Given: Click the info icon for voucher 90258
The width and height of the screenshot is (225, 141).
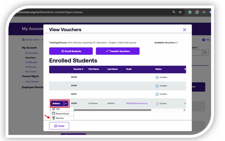Looking at the screenshot, I should click(x=157, y=86).
